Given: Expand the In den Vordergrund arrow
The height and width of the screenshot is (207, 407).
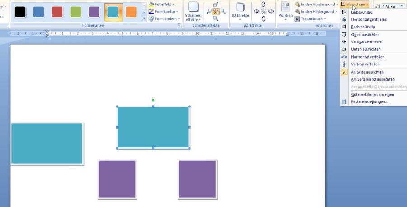Looking at the screenshot, I should [x=337, y=5].
